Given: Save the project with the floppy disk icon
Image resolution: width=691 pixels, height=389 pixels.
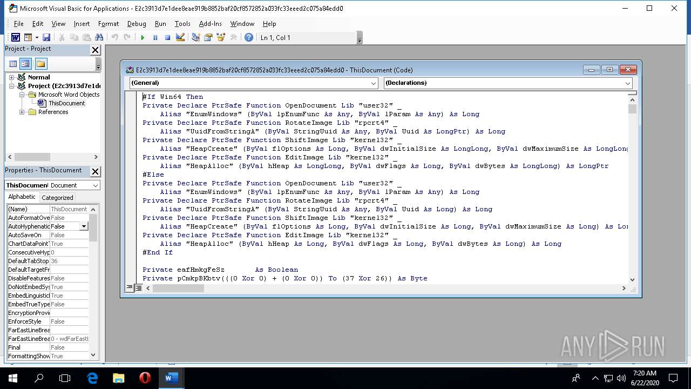Looking at the screenshot, I should (46, 37).
